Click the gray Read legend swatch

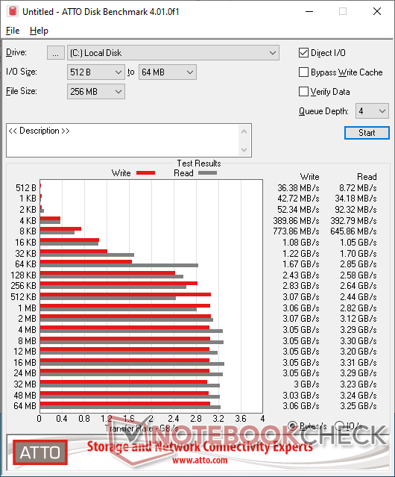click(208, 173)
